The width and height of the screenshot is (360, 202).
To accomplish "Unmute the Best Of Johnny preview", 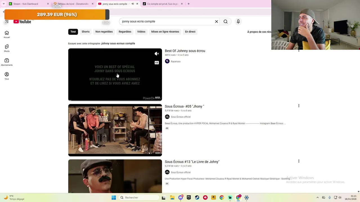I will [x=157, y=54].
